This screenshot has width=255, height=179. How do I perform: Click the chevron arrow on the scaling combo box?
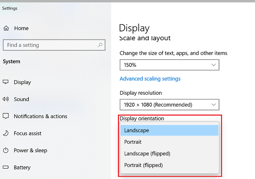pos(213,65)
